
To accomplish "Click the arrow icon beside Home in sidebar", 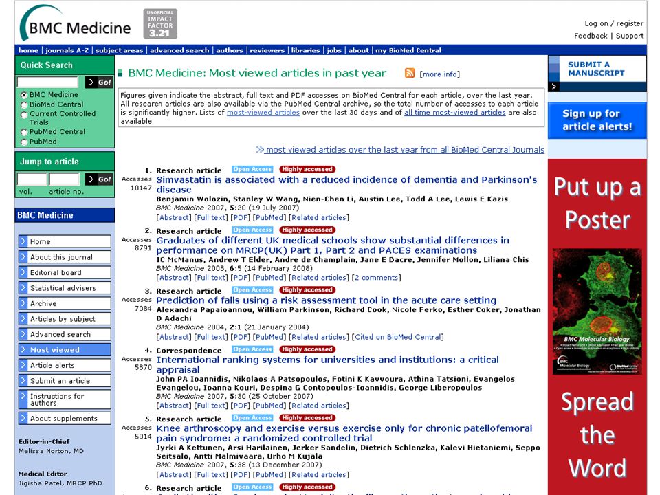I will (23, 241).
